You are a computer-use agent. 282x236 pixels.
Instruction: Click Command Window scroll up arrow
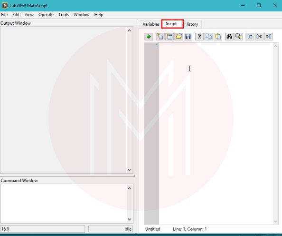pos(129,188)
